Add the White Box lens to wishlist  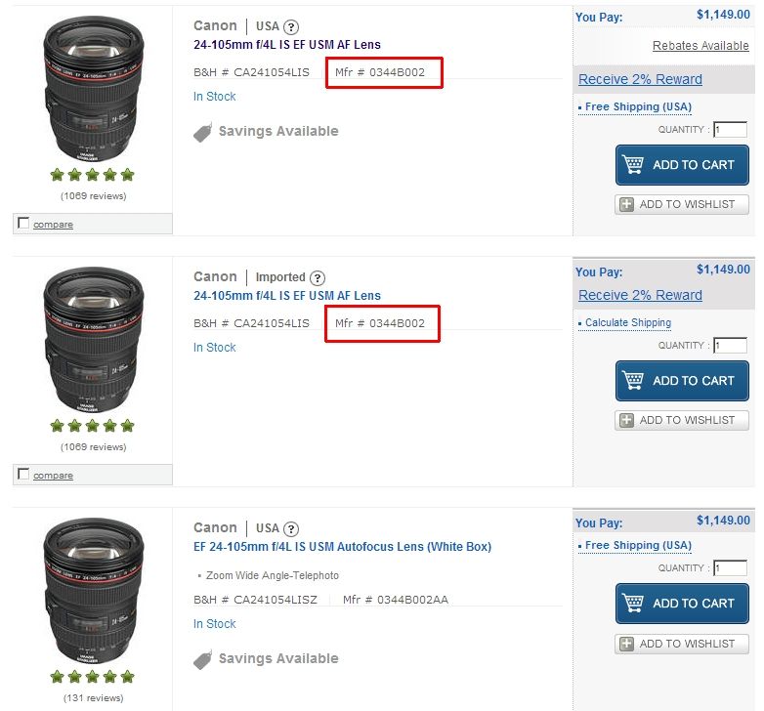point(682,644)
